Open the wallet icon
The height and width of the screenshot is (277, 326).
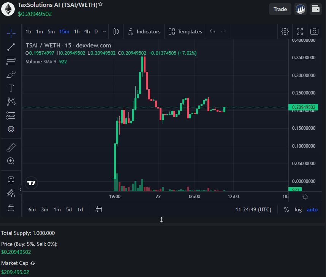tap(316, 9)
